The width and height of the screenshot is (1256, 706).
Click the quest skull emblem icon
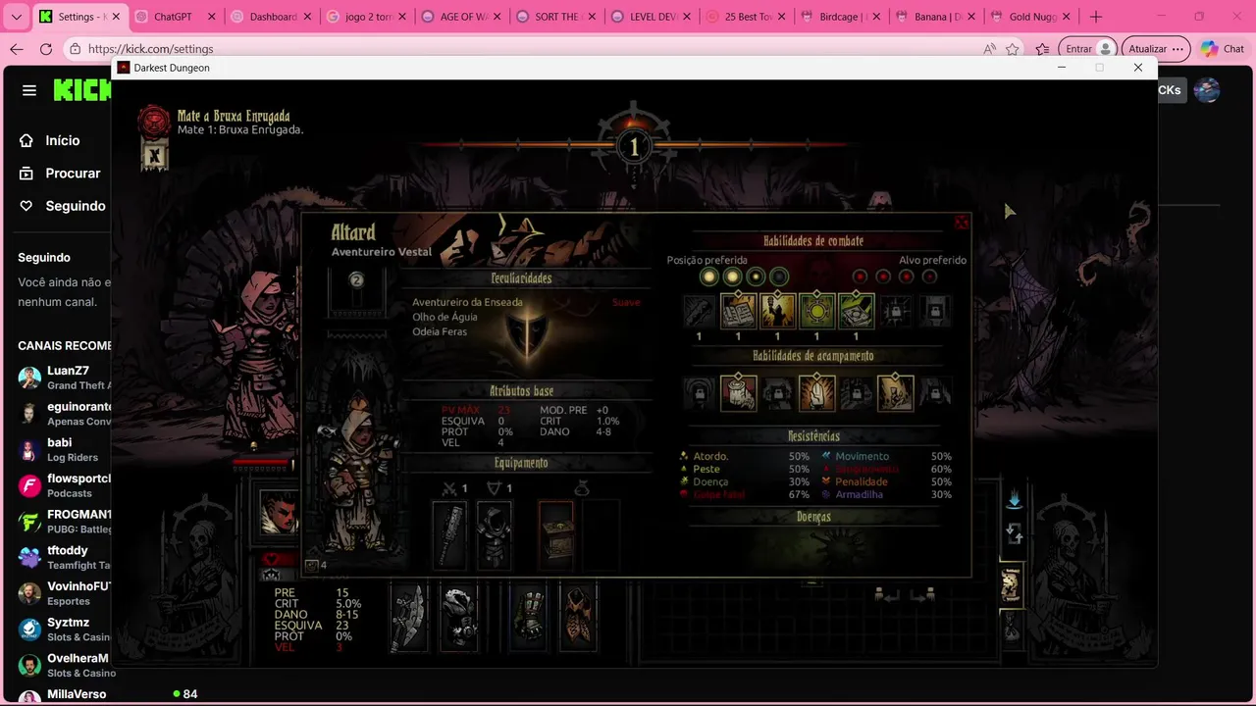coord(154,122)
